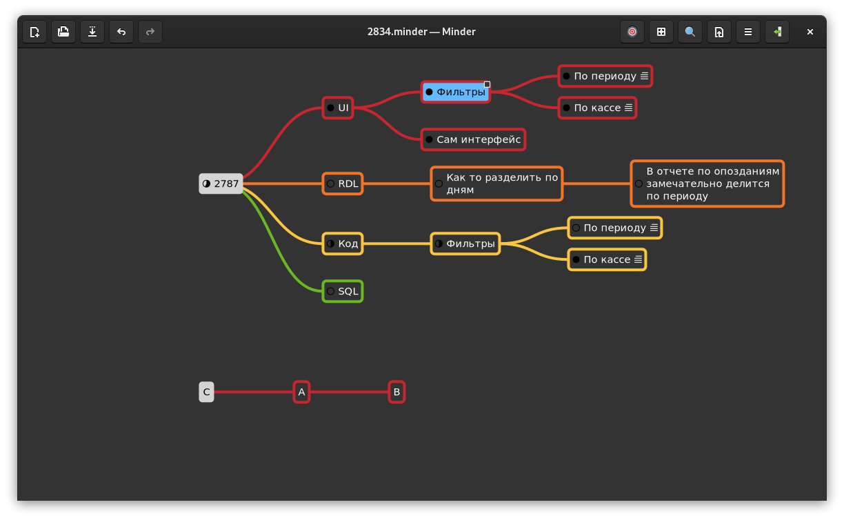Save the current mind map

(x=92, y=32)
